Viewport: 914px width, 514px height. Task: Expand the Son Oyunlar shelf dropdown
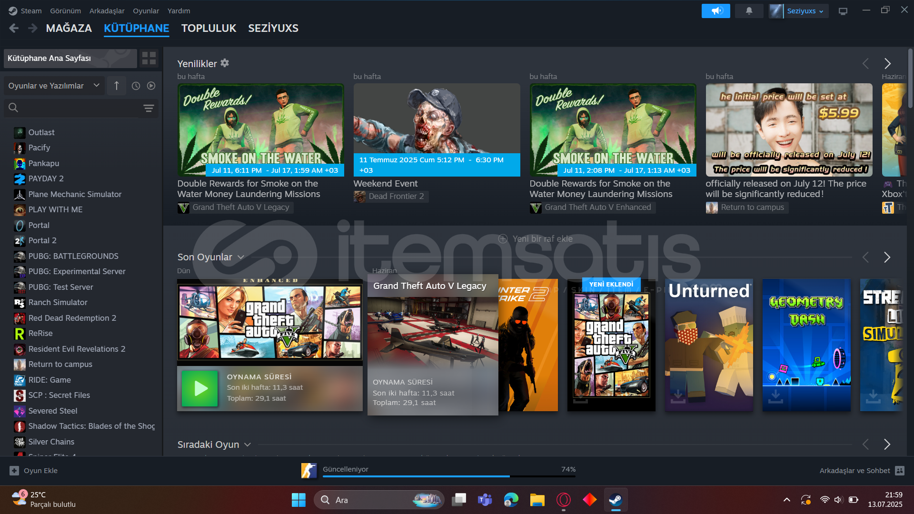[x=241, y=257]
